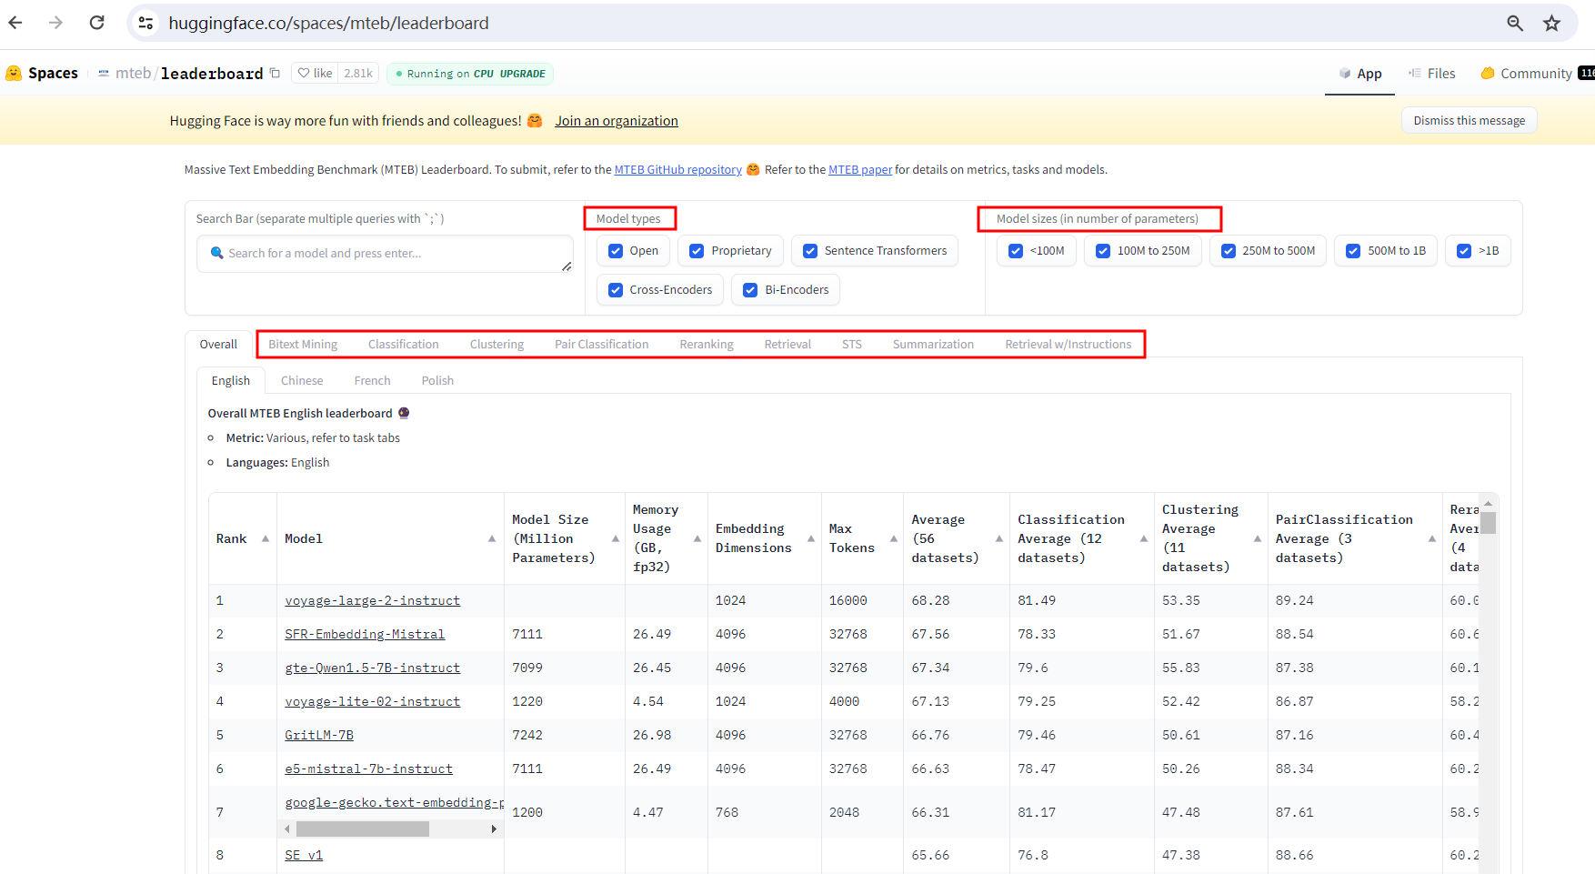Open the GritLM-7B model link
1595x874 pixels.
tap(319, 735)
